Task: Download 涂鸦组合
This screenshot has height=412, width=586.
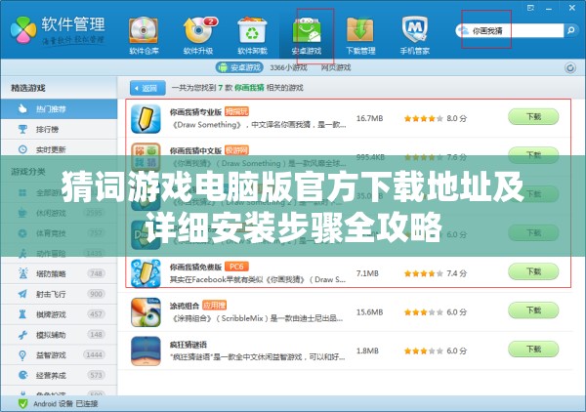Action: pos(533,310)
